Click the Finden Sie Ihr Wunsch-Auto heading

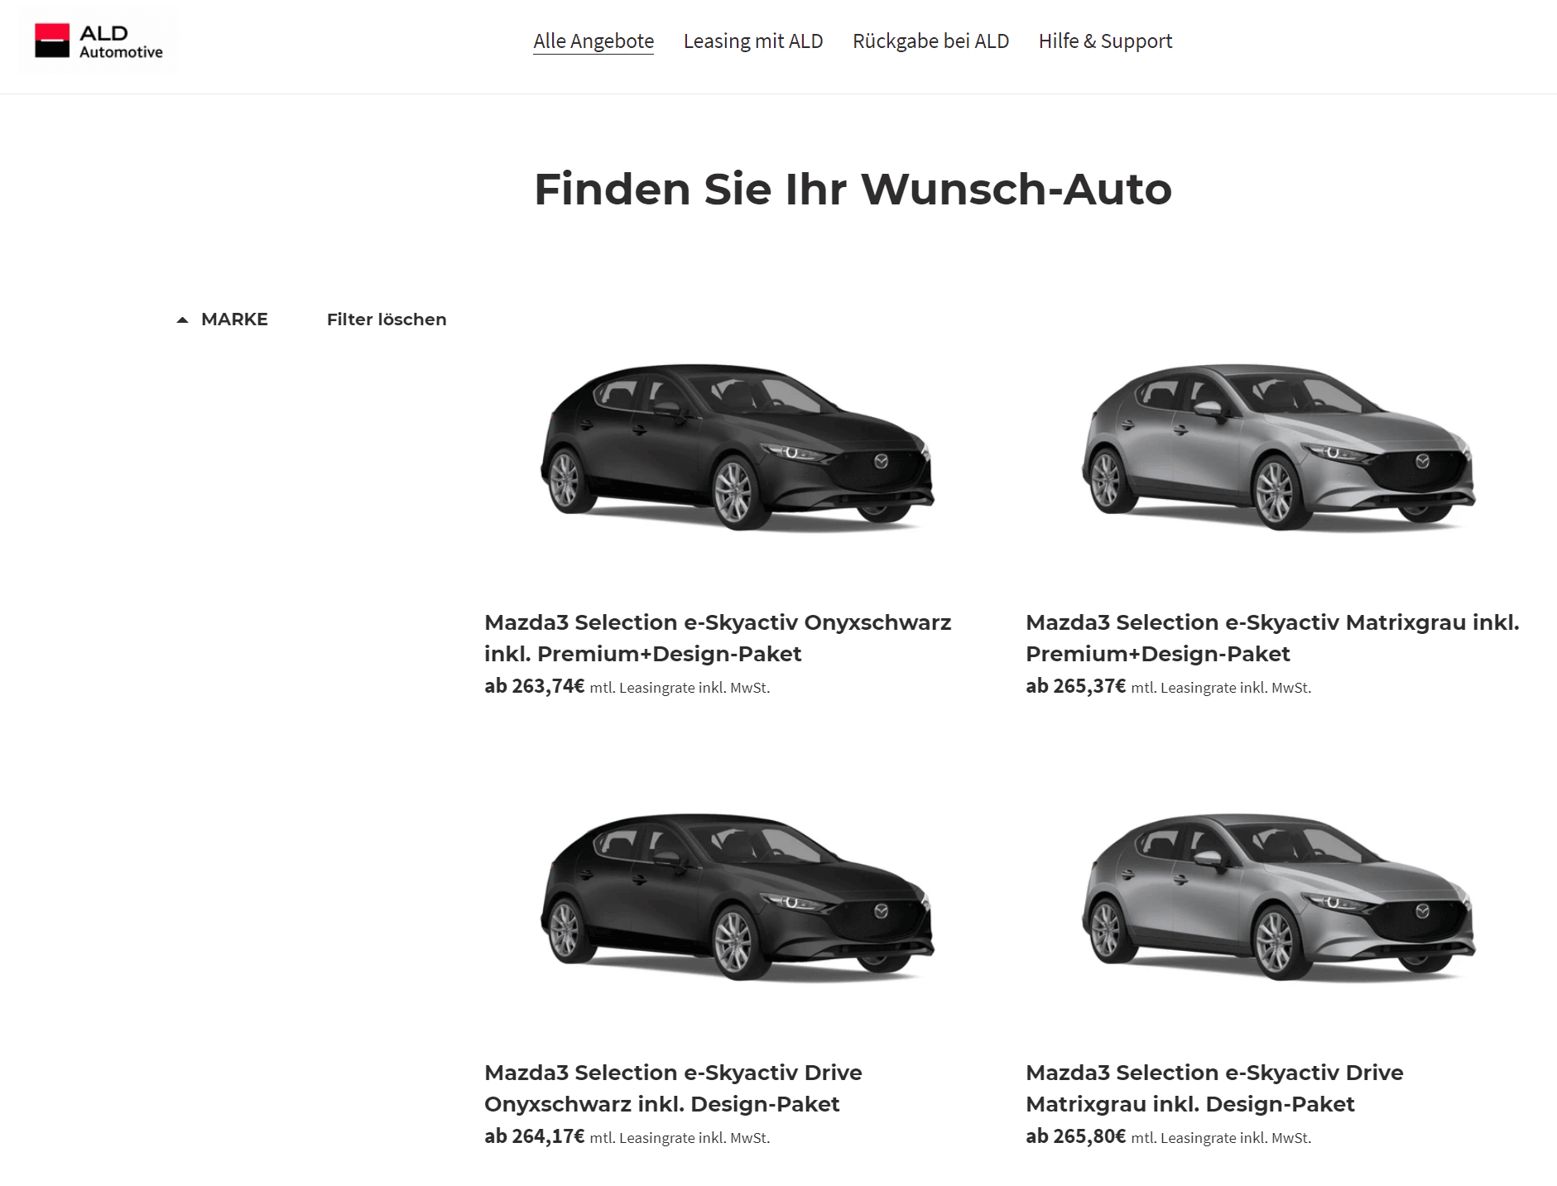[x=853, y=189]
